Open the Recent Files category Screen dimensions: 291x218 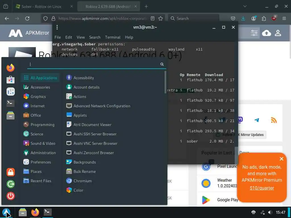pyautogui.click(x=40, y=181)
